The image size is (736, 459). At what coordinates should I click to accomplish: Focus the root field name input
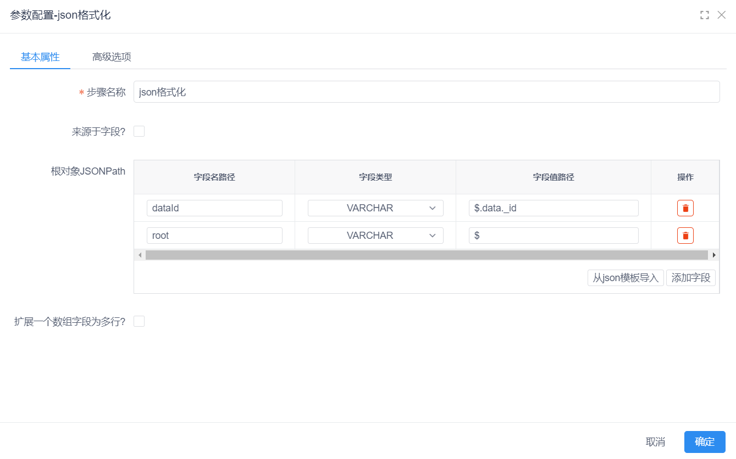click(x=214, y=236)
